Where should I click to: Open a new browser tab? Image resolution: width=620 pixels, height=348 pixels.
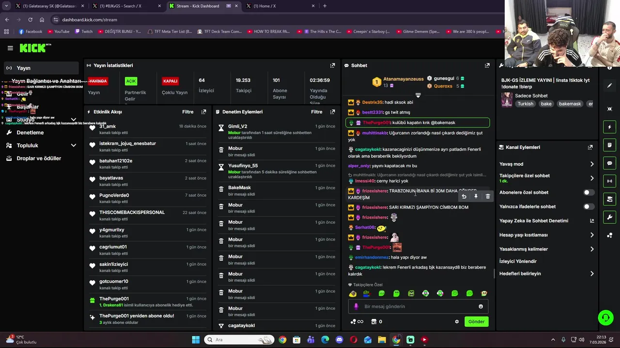[x=325, y=6]
